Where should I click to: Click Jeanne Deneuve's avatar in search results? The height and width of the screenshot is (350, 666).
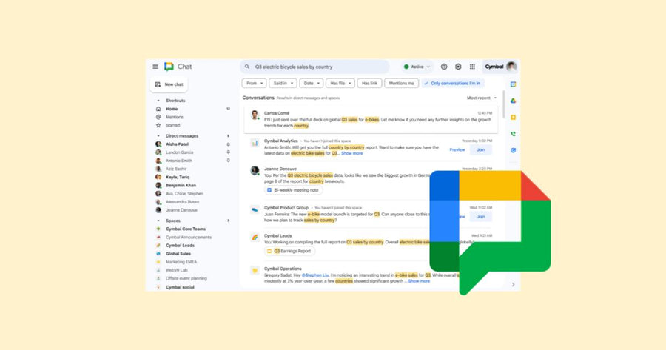click(x=255, y=171)
